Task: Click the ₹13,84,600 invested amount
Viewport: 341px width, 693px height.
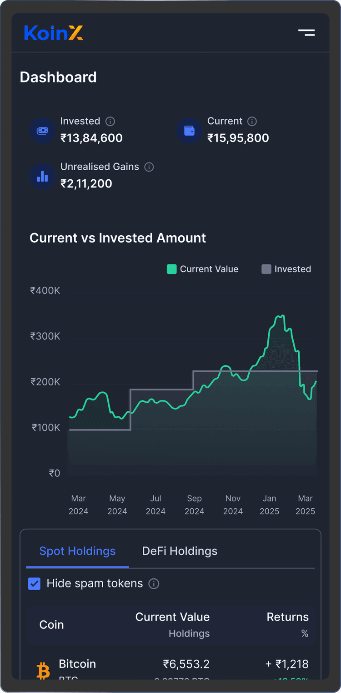Action: (91, 138)
